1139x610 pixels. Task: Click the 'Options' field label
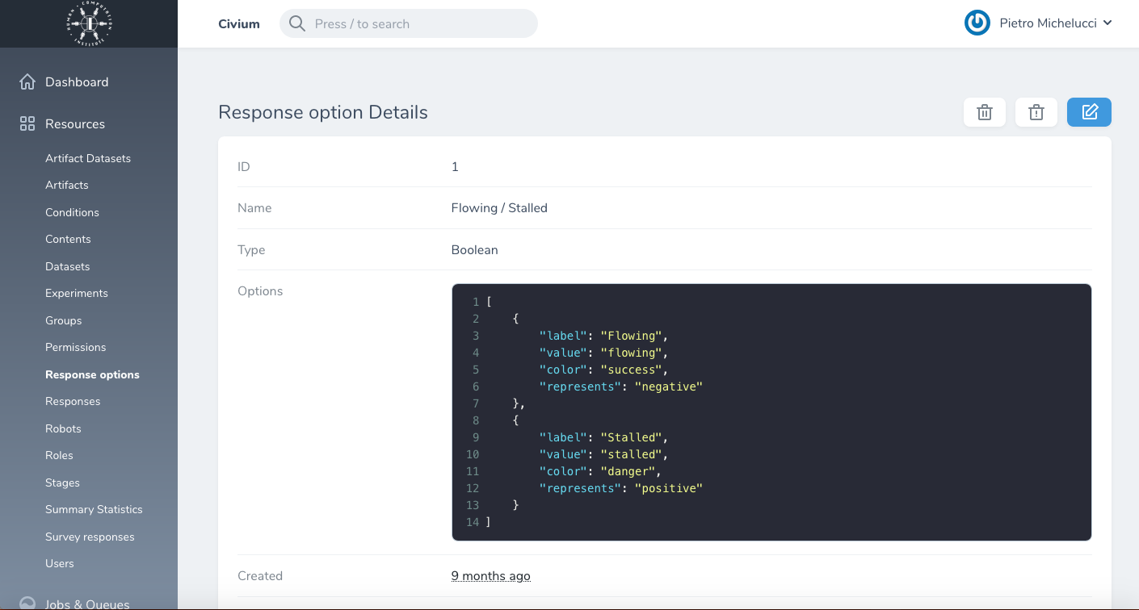click(x=260, y=290)
